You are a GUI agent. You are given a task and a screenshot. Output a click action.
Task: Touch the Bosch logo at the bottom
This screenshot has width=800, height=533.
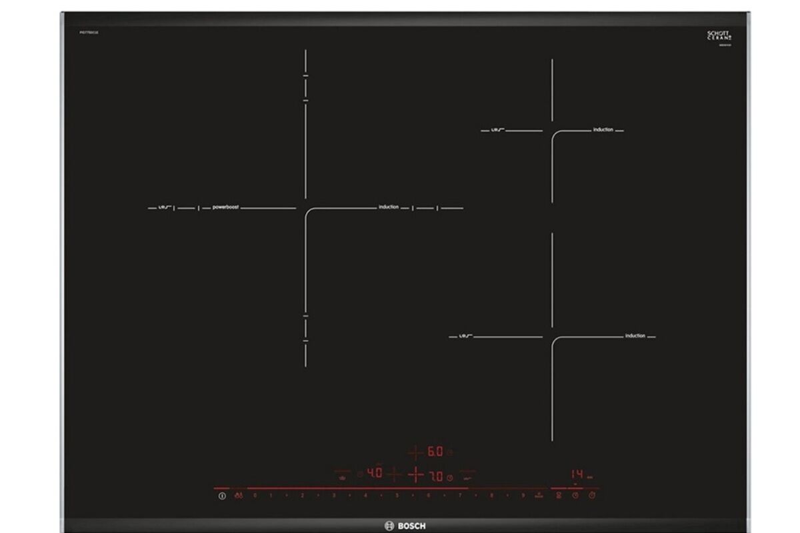(401, 525)
